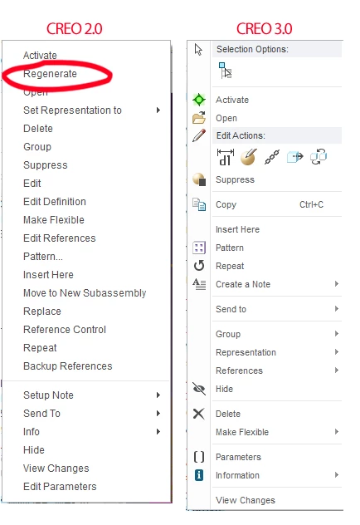Click the Edit Dimensions d1 icon
This screenshot has height=525, width=360.
coord(226,157)
